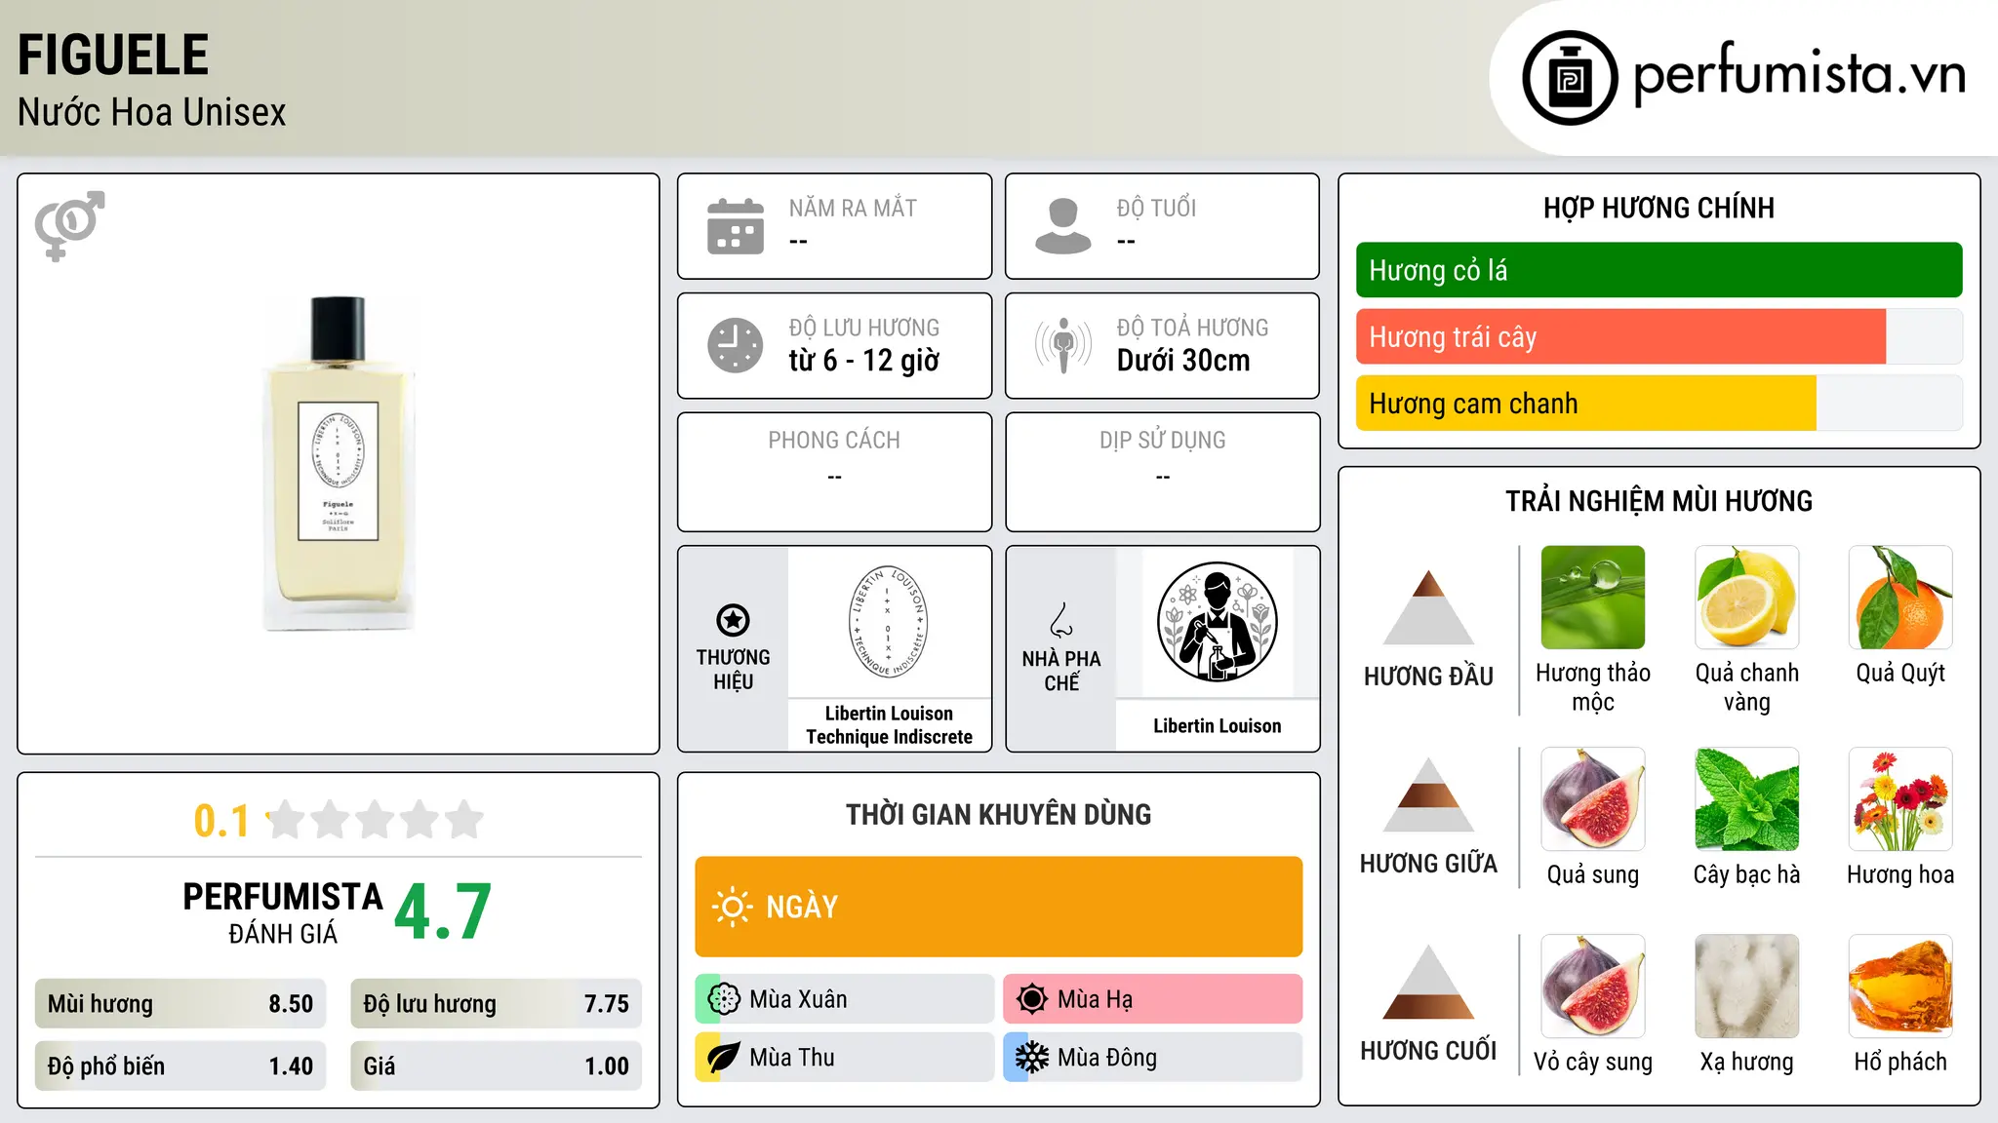Click the Năm ra mắt label
1998x1123 pixels.
(x=853, y=208)
